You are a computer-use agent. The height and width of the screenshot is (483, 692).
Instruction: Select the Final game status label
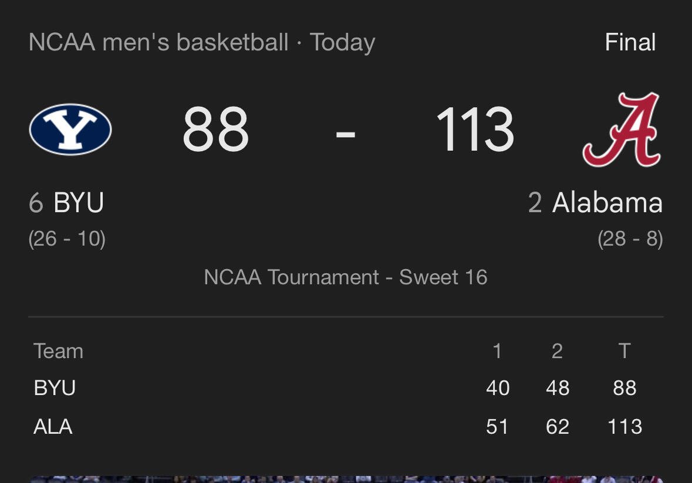[x=630, y=42]
